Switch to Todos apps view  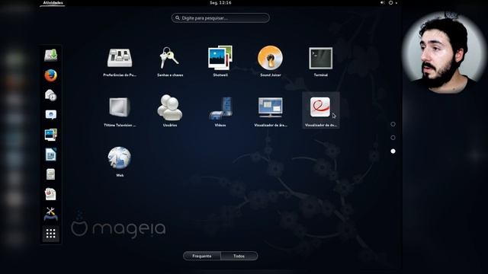(x=239, y=256)
